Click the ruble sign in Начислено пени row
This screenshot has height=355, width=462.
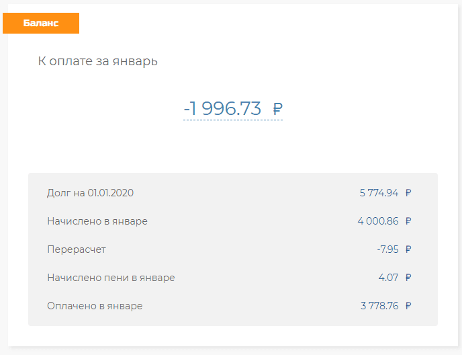point(408,278)
